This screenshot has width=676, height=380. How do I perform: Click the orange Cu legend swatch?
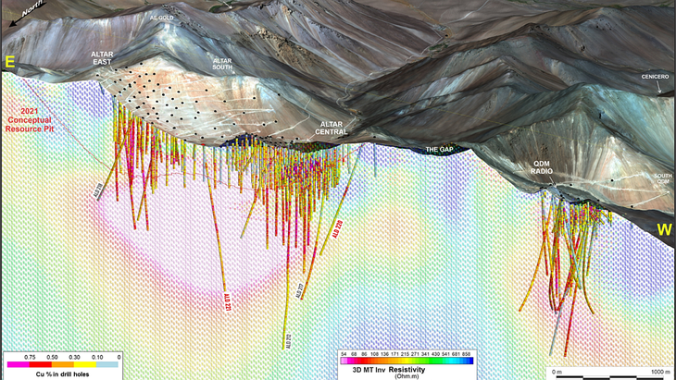click(x=63, y=365)
